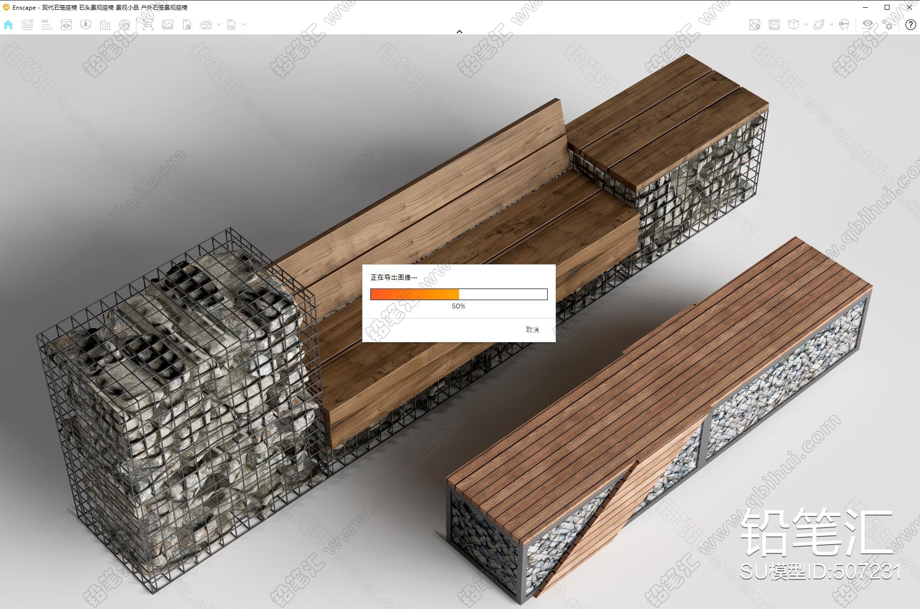Toggle Safe Frame image icon

pyautogui.click(x=774, y=25)
